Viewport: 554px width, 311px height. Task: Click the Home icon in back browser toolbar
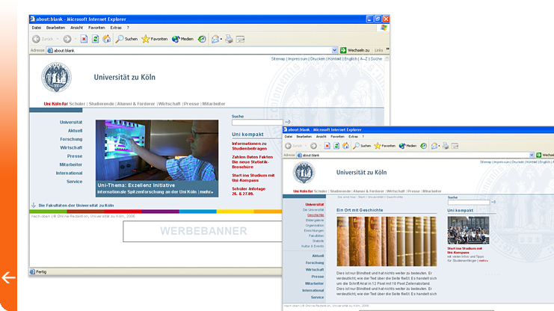click(x=106, y=39)
